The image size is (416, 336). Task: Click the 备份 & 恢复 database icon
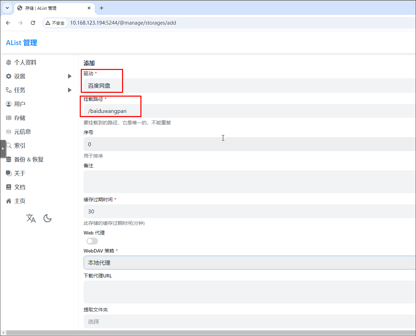[x=9, y=160]
